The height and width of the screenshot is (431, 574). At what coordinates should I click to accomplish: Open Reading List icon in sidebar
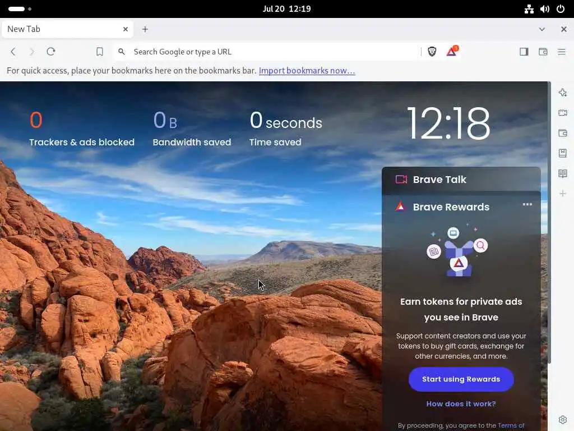click(x=563, y=173)
